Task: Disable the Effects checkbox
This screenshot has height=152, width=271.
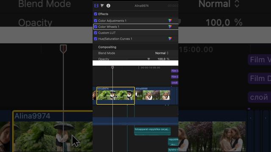Action: tap(96, 14)
